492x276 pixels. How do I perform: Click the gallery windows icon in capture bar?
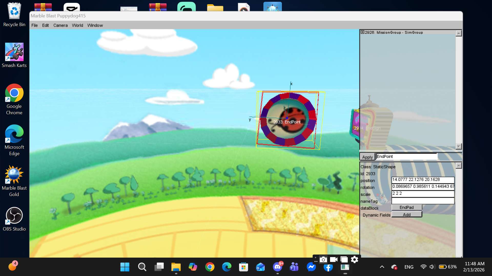pos(344,260)
